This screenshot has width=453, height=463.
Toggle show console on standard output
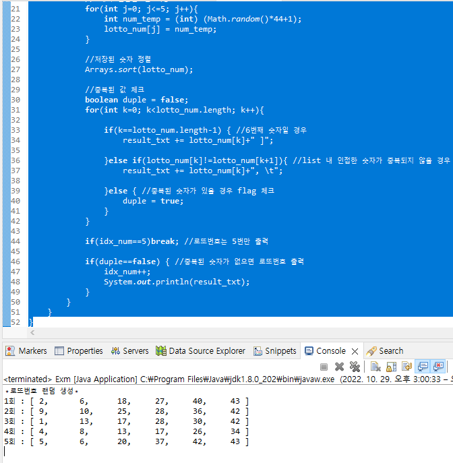[x=423, y=367]
